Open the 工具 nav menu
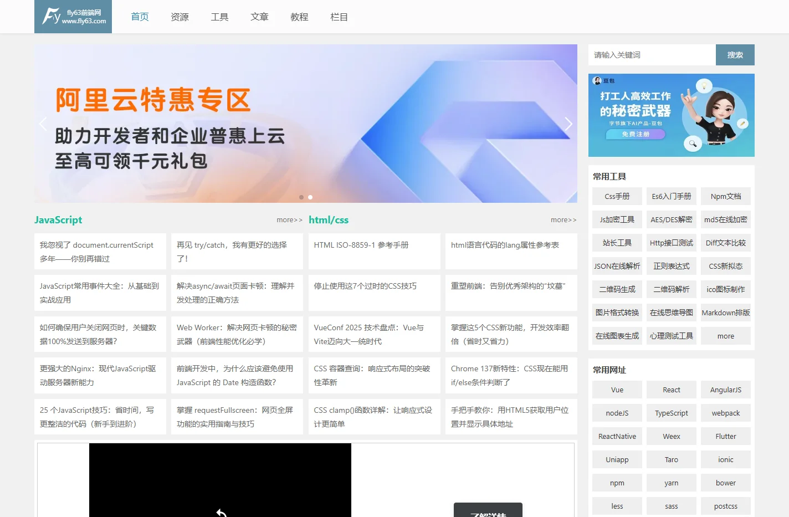 [x=219, y=17]
